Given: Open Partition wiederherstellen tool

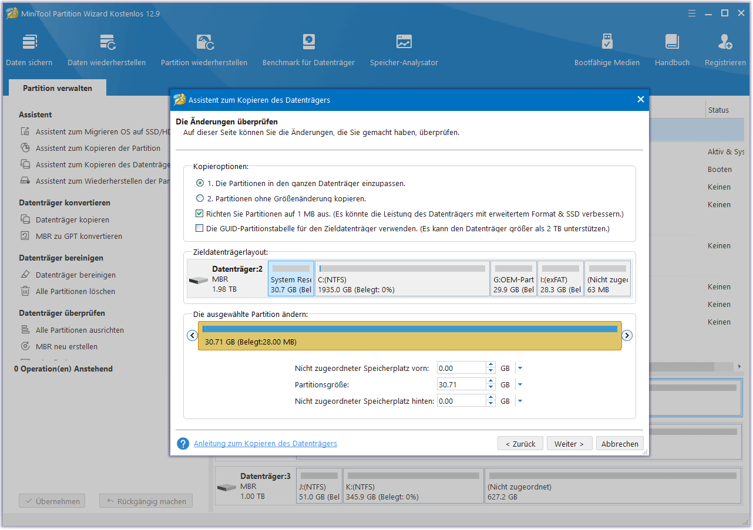Looking at the screenshot, I should [x=204, y=42].
